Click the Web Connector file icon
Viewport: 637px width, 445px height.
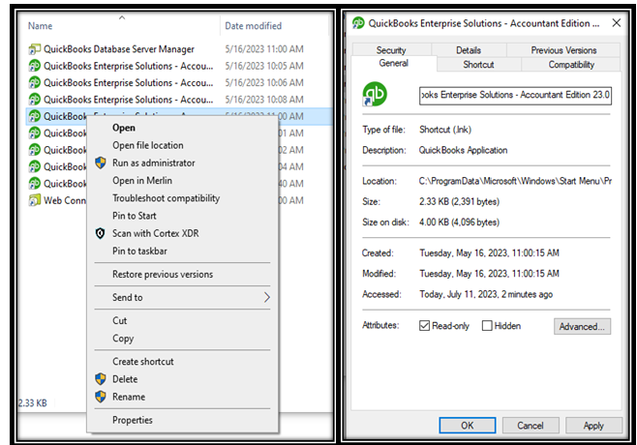click(35, 200)
